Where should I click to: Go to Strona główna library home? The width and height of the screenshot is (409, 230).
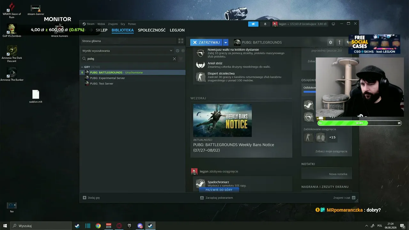128,41
